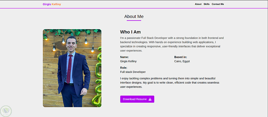This screenshot has height=117, width=268.
Task: Click the purple divider line below navbar
Action: click(x=134, y=8)
